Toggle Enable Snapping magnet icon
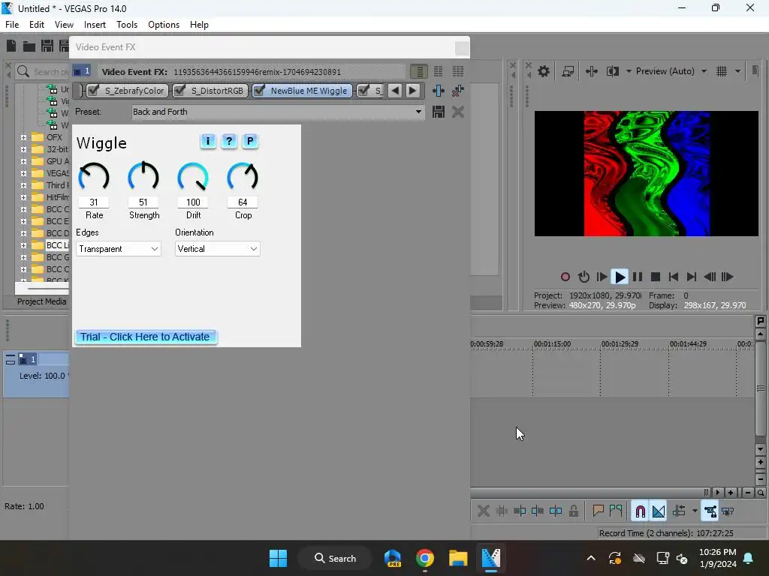Image resolution: width=769 pixels, height=576 pixels. point(640,511)
